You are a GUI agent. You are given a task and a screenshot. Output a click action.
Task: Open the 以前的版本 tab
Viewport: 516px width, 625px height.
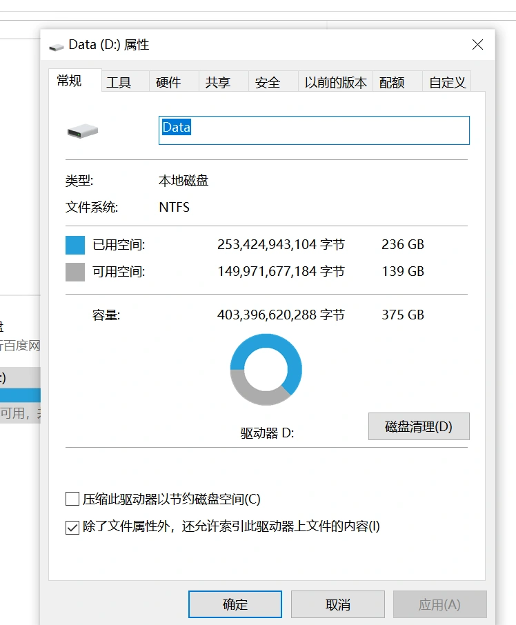(336, 82)
